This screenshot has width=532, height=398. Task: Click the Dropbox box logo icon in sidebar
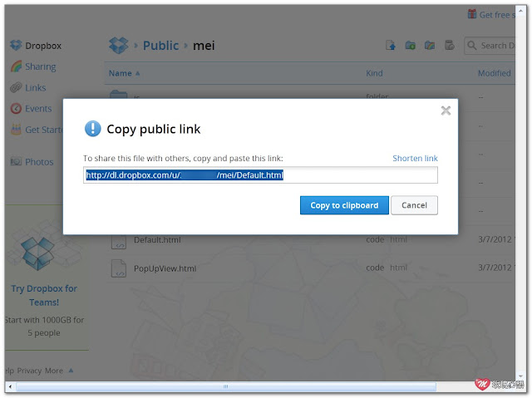pyautogui.click(x=16, y=45)
